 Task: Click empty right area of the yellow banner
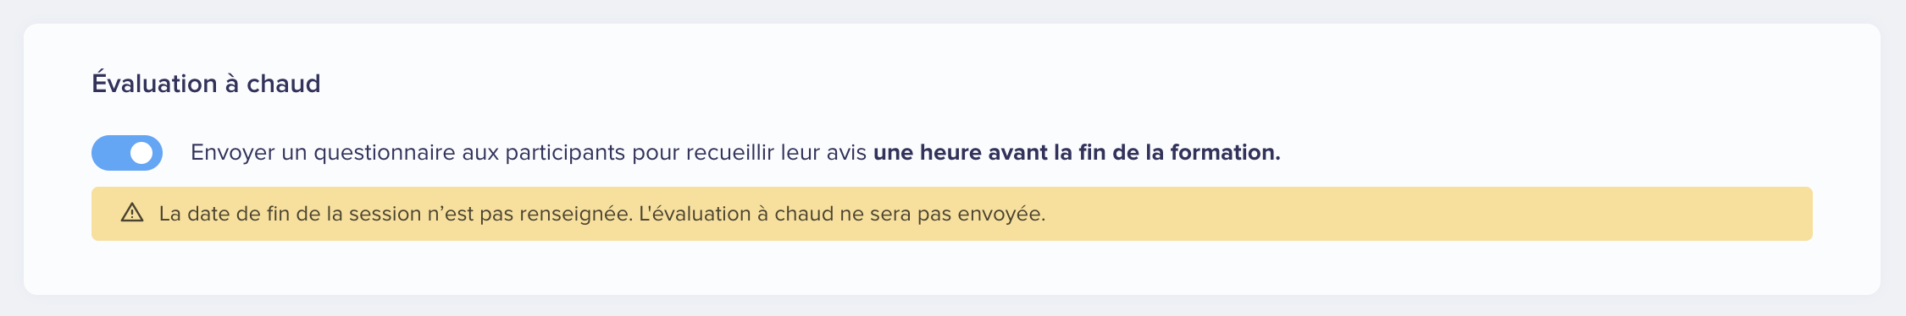1440,214
